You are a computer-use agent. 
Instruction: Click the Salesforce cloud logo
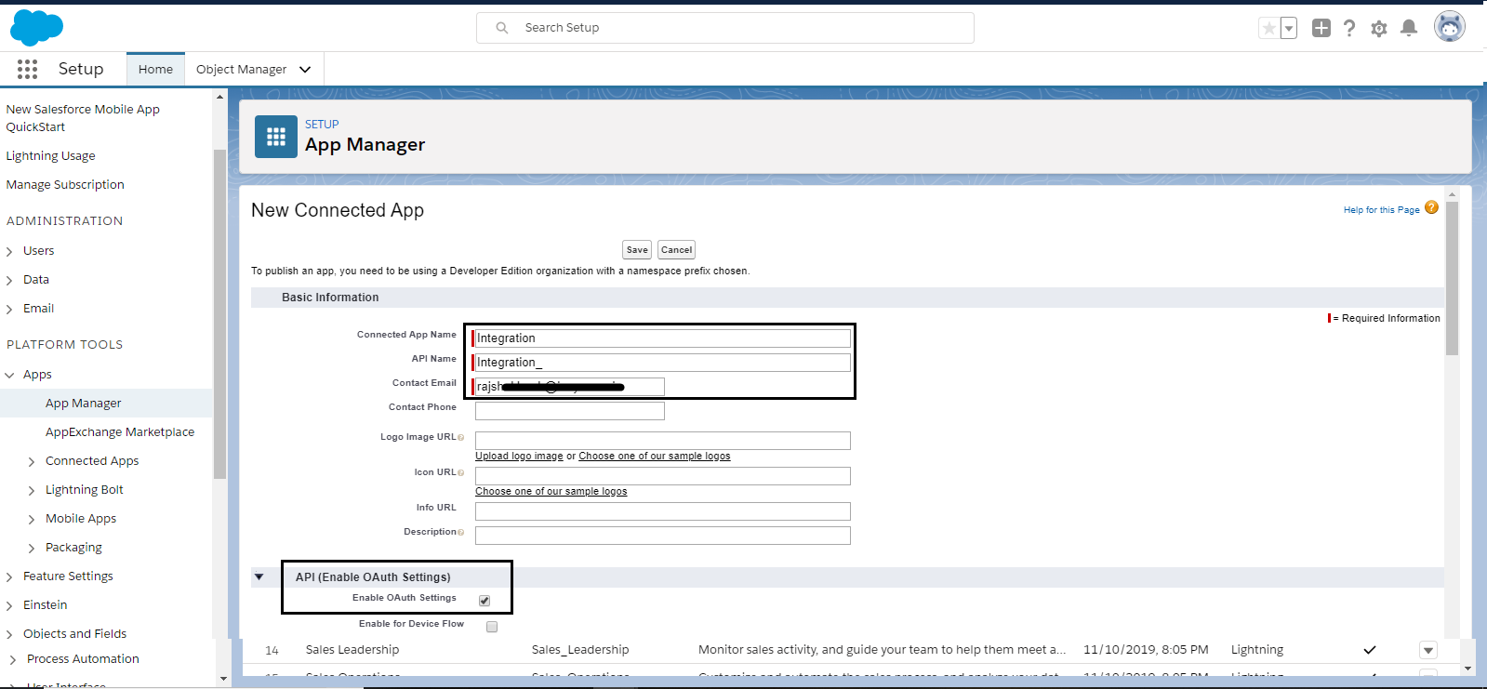tap(36, 28)
